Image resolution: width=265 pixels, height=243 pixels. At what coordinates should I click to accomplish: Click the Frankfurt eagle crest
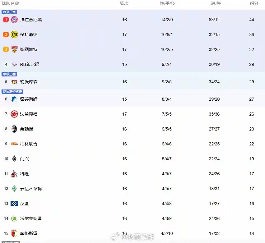pyautogui.click(x=14, y=114)
